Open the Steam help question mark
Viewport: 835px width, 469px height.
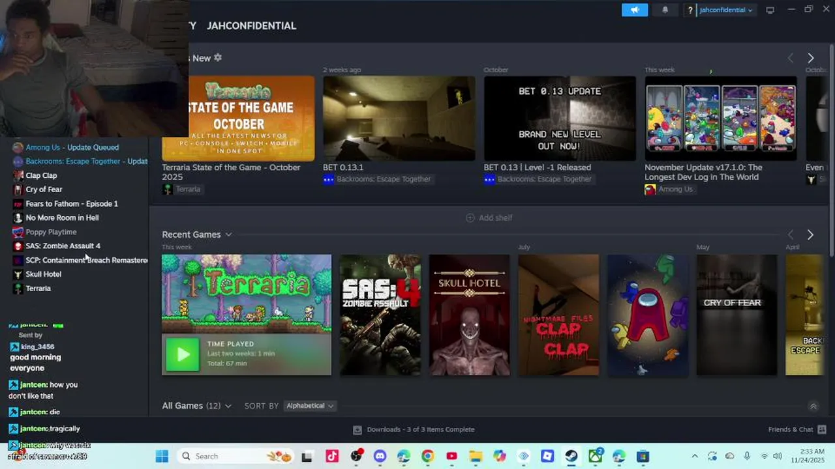point(690,10)
